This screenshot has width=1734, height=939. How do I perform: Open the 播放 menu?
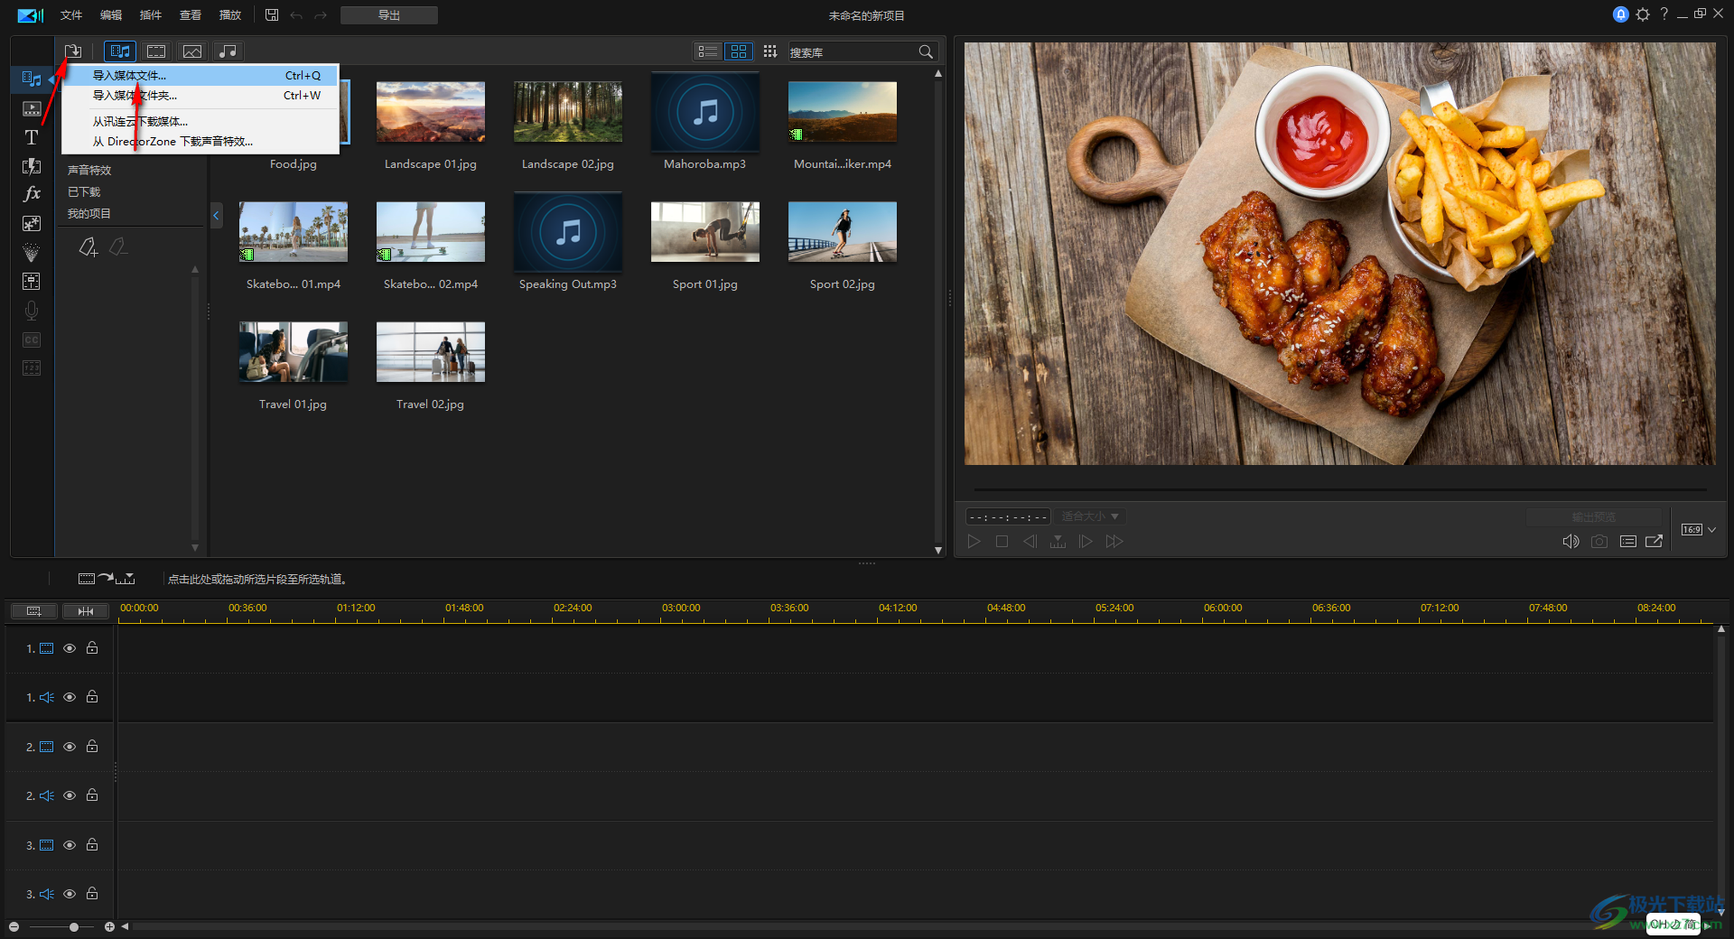pos(230,15)
